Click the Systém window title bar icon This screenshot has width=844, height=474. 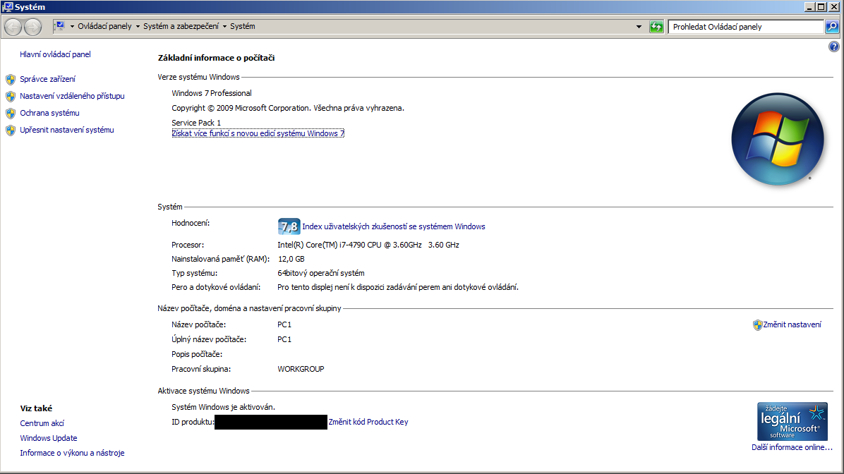8,7
